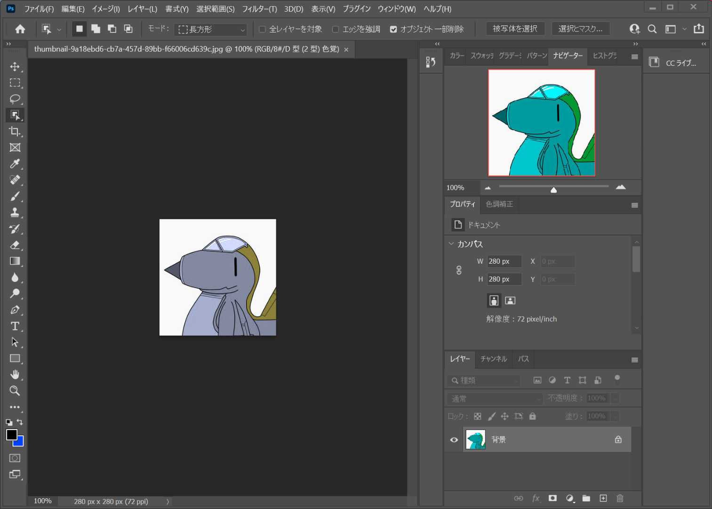
Task: Click the delete layer trash icon
Action: click(620, 498)
